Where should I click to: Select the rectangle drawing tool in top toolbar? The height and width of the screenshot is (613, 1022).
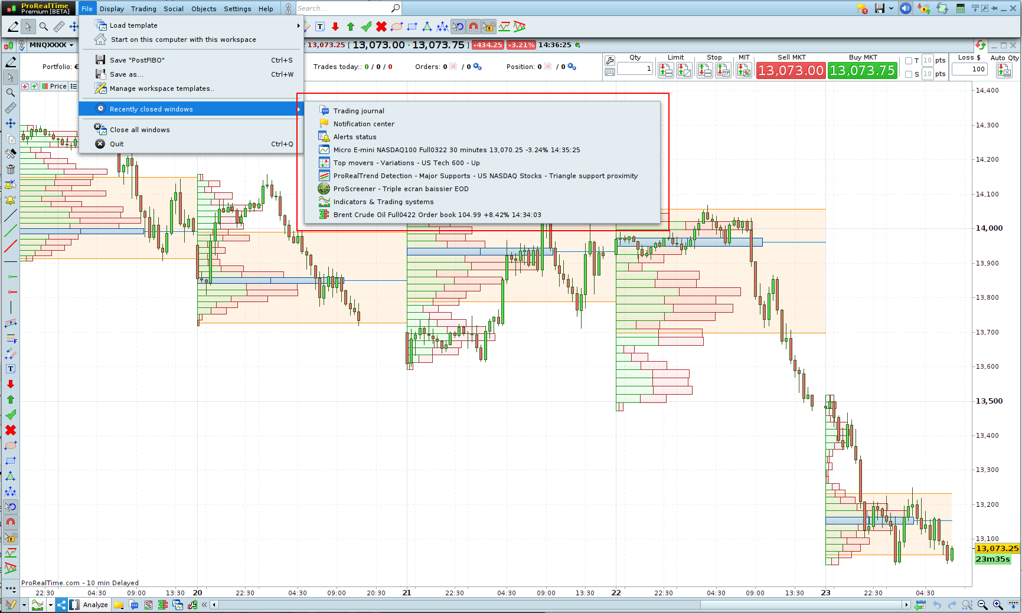pyautogui.click(x=412, y=27)
